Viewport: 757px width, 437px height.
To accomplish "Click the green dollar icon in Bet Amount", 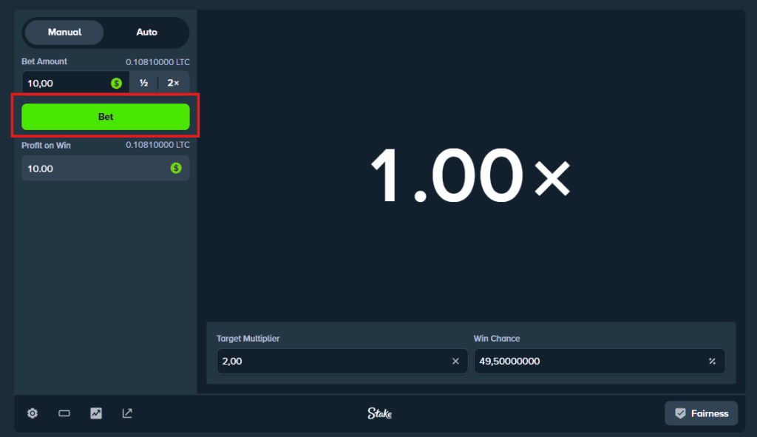I will pyautogui.click(x=115, y=83).
